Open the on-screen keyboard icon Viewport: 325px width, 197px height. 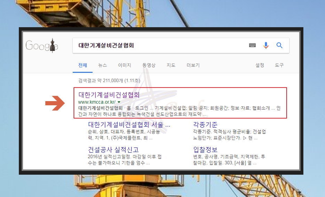coord(252,45)
